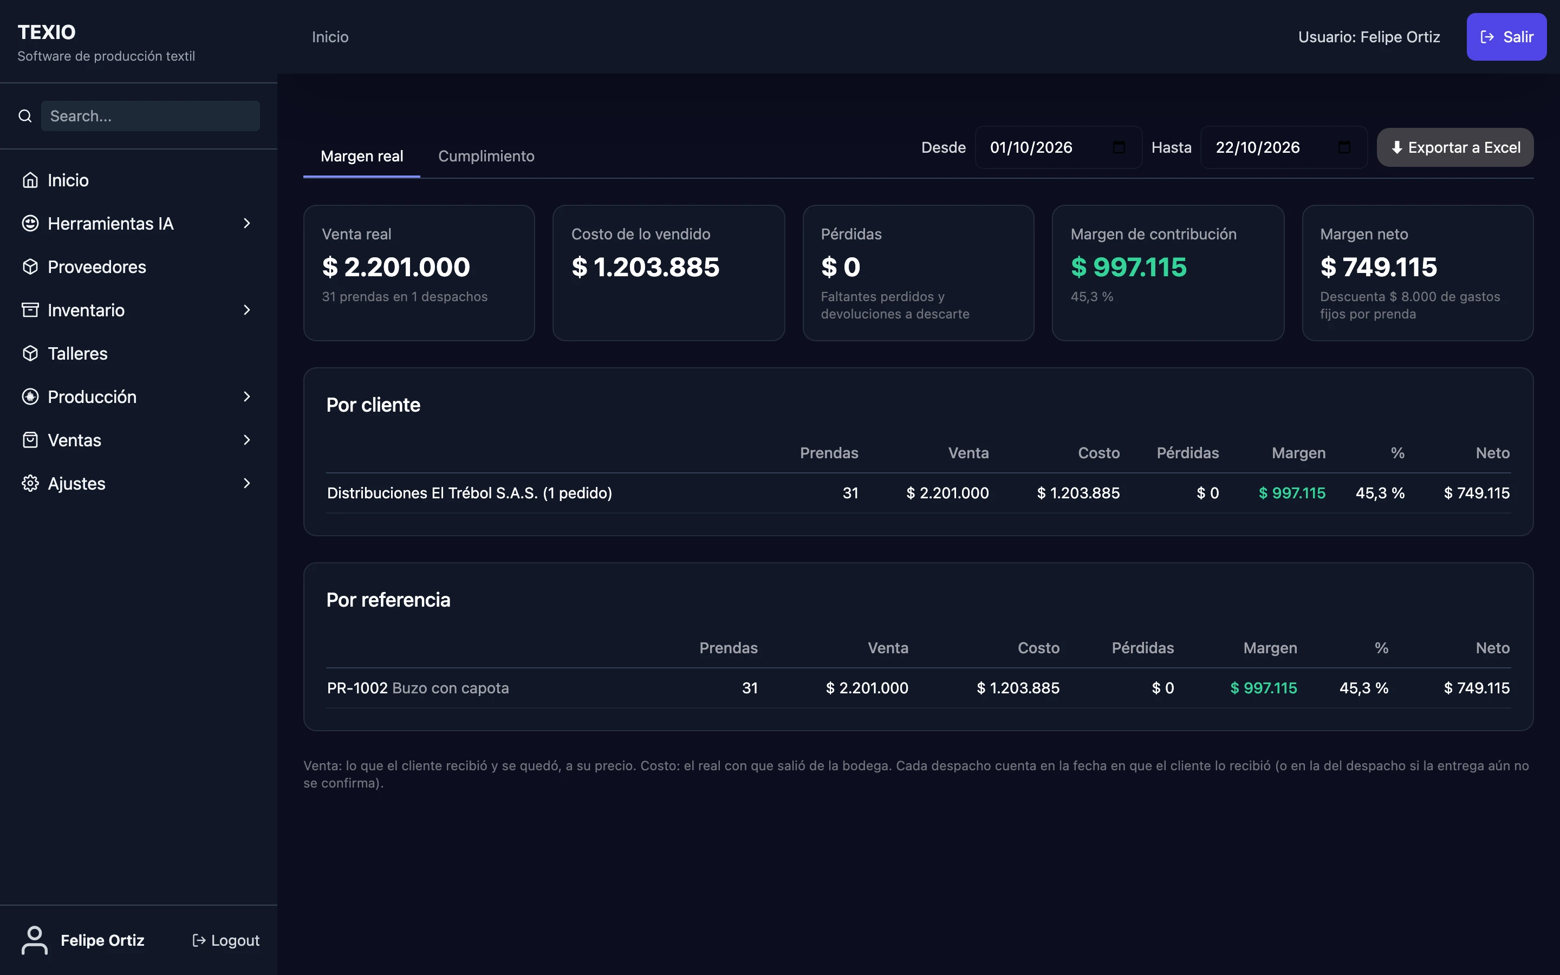Click the Inicio home icon in sidebar

coord(30,180)
